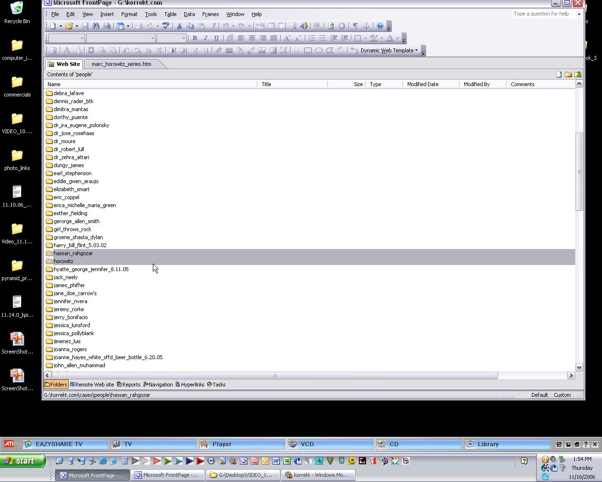Image resolution: width=602 pixels, height=482 pixels.
Task: Switch to Hyperlinks view
Action: pos(190,385)
